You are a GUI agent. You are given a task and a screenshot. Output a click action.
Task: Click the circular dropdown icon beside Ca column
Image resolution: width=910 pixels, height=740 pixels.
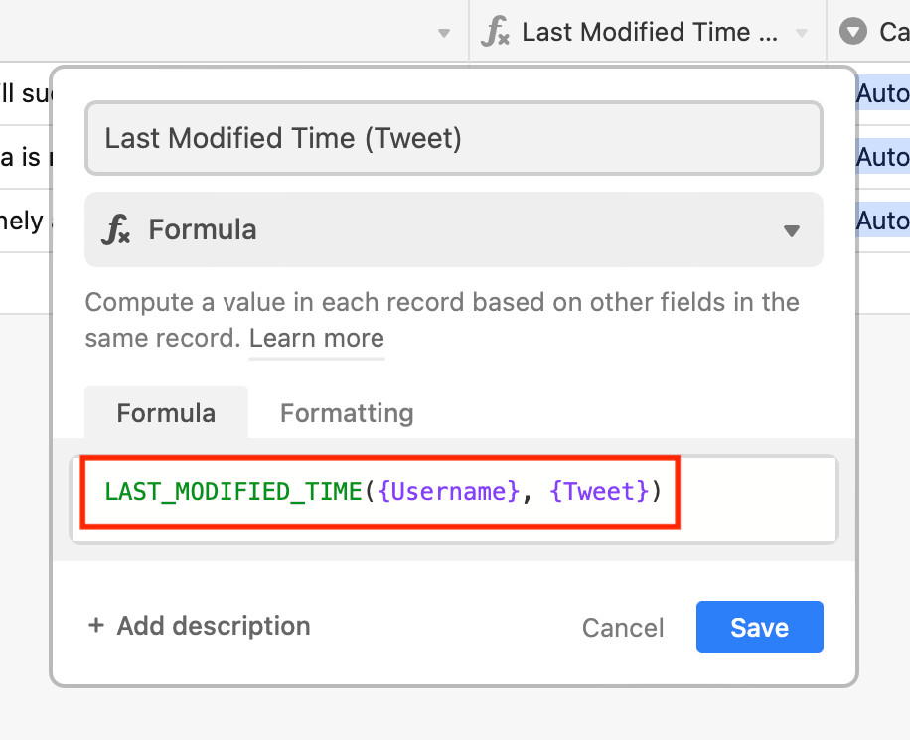click(853, 32)
